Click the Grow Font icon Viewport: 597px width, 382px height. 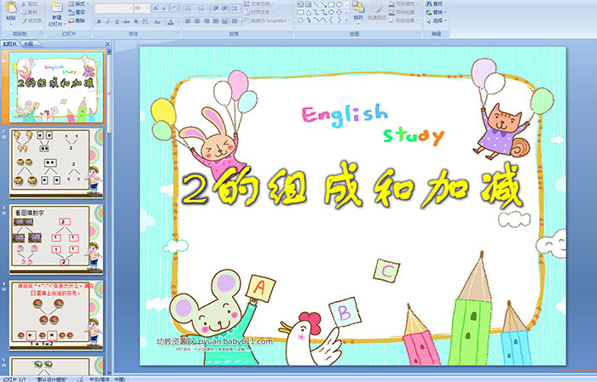pyautogui.click(x=156, y=8)
